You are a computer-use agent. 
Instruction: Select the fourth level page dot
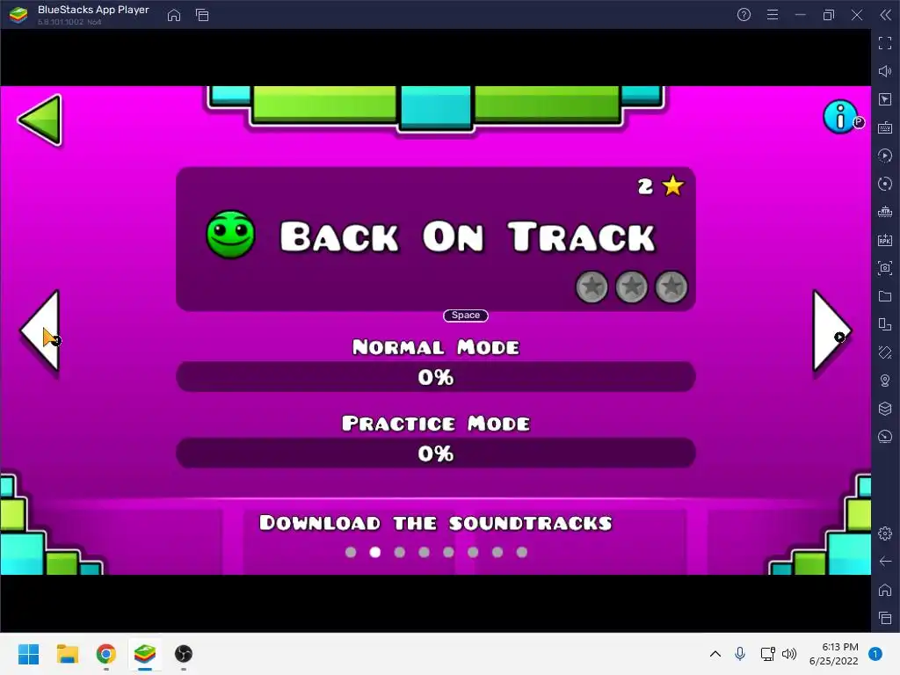pos(425,552)
